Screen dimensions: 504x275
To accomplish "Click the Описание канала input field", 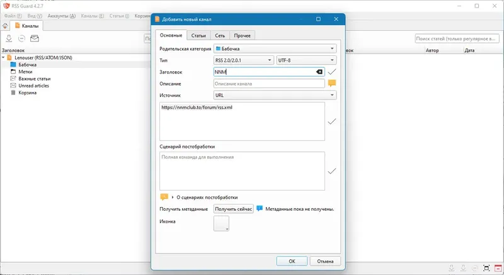I will (x=269, y=84).
